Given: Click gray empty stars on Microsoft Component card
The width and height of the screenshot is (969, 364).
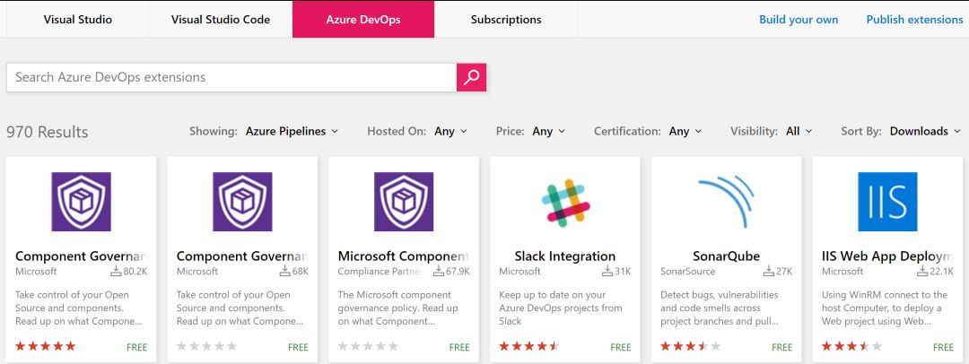Looking at the screenshot, I should 368,346.
